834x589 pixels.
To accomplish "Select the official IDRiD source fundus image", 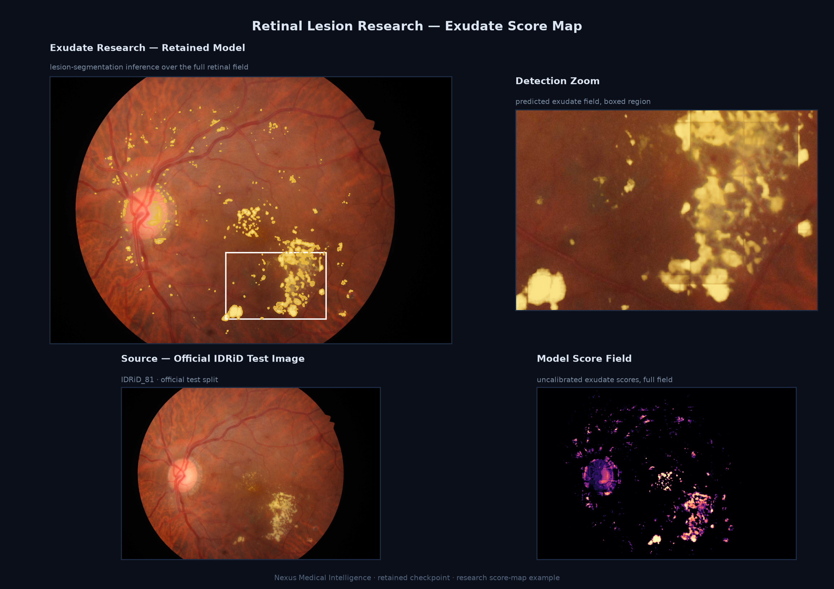I will pos(251,474).
